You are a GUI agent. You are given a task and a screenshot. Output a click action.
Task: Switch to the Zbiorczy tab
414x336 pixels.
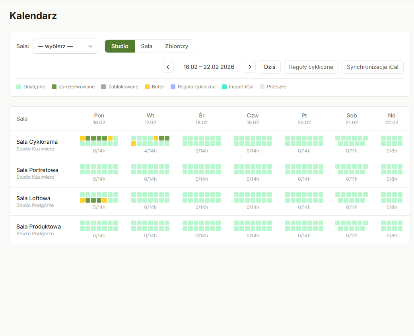[176, 46]
